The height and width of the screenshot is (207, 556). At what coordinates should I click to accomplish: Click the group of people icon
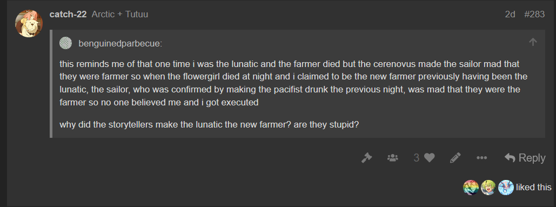(392, 158)
